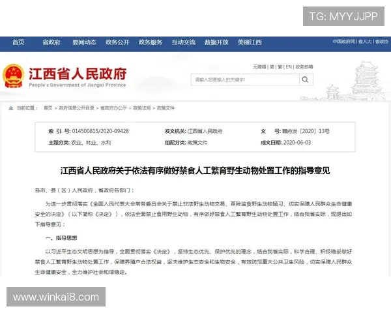Open 政策法规 breadcrumb link
The height and width of the screenshot is (313, 391).
141,108
